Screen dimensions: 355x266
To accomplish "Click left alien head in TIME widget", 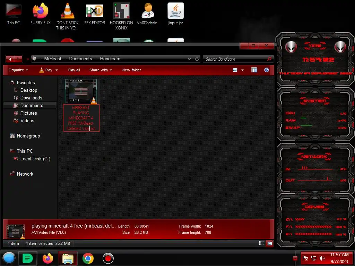I will (x=291, y=47).
